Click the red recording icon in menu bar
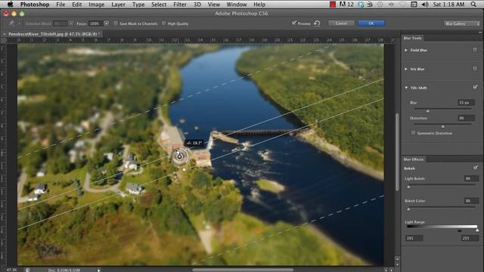Image resolution: width=484 pixels, height=272 pixels. pos(333,5)
